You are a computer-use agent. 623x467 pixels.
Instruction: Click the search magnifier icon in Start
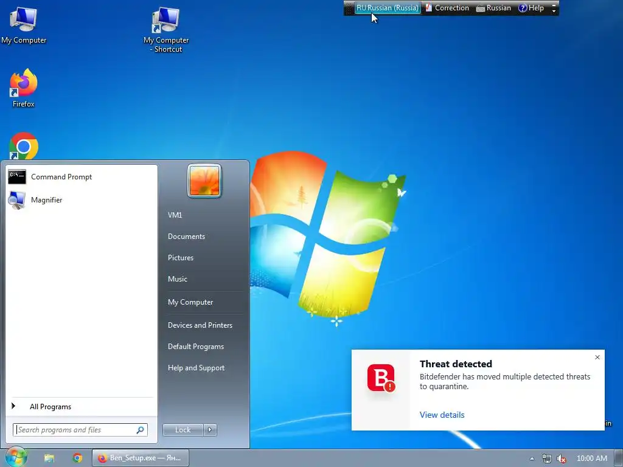coord(141,430)
